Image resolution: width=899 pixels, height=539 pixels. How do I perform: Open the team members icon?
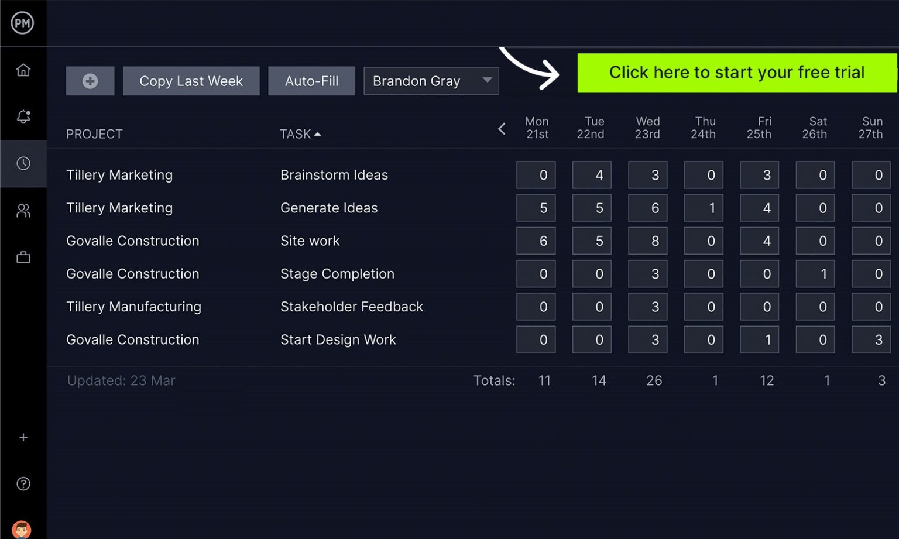[x=23, y=210]
